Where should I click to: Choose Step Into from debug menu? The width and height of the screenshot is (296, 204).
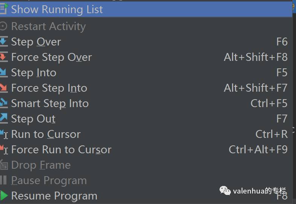34,73
